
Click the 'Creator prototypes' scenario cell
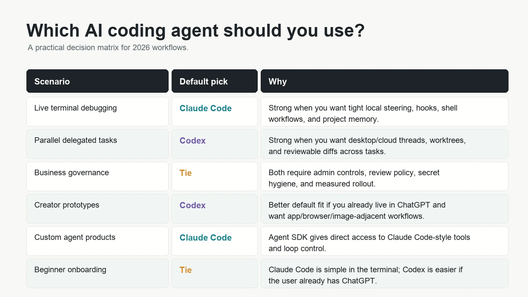97,209
